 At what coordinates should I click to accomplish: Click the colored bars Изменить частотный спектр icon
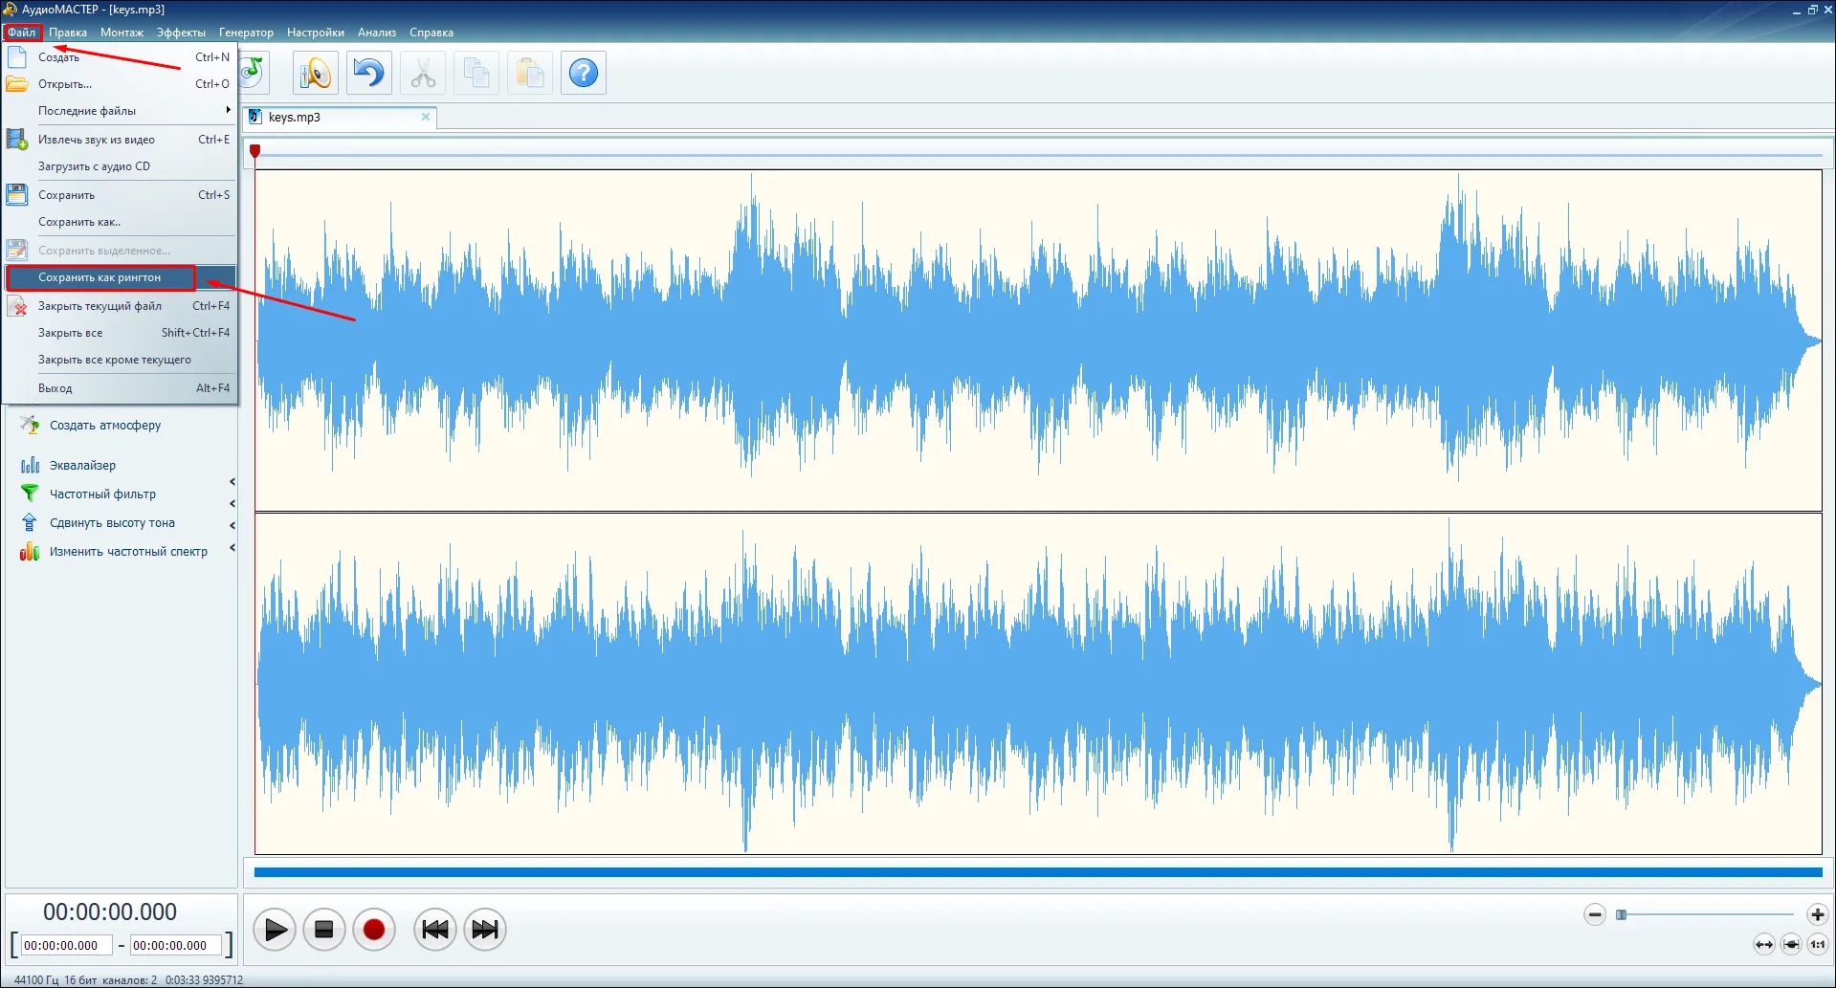pos(30,552)
